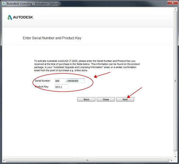The width and height of the screenshot is (179, 164).
Task: Click the 'Serial Number:' label
Action: [43, 81]
